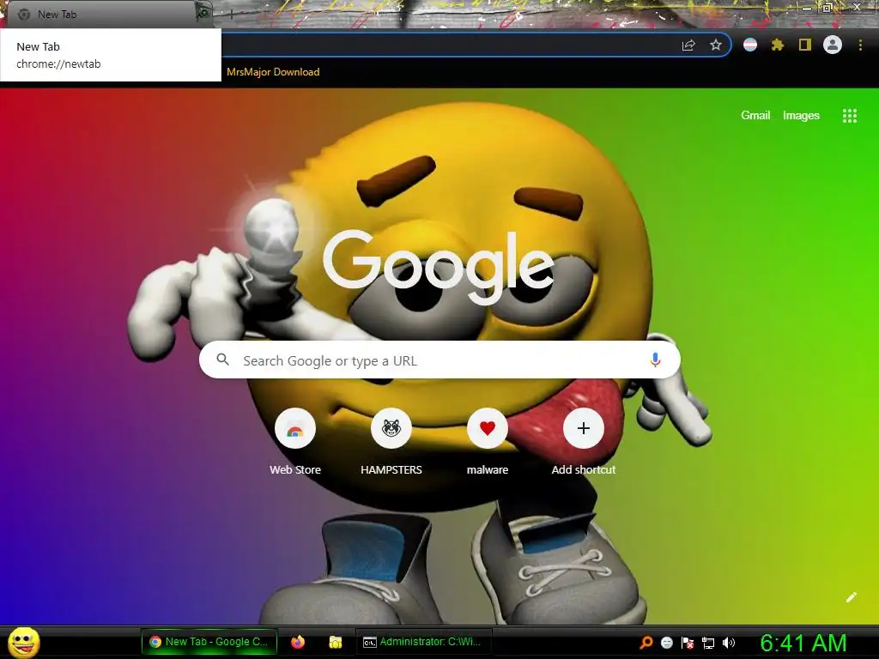Open the MrsMajor Download bookmark

[x=273, y=72]
